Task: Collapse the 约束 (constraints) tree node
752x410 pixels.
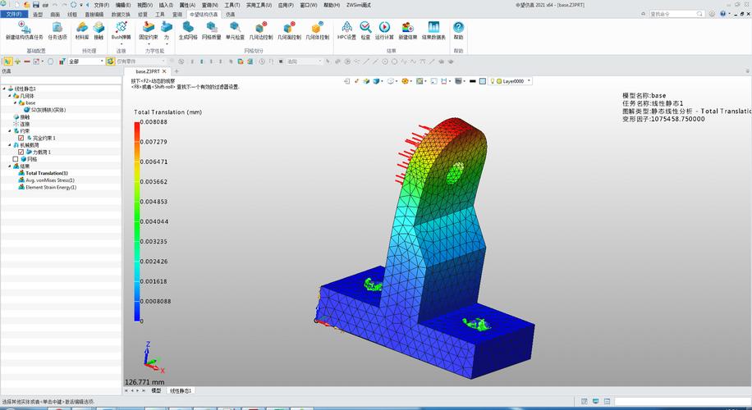Action: 10,130
